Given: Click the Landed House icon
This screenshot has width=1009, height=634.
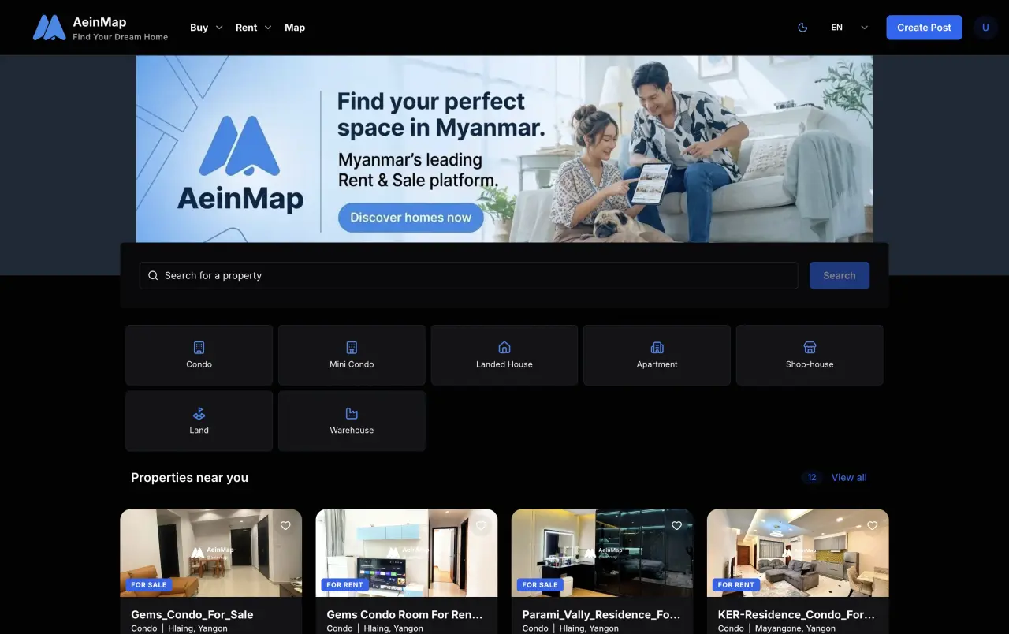Looking at the screenshot, I should pyautogui.click(x=504, y=347).
